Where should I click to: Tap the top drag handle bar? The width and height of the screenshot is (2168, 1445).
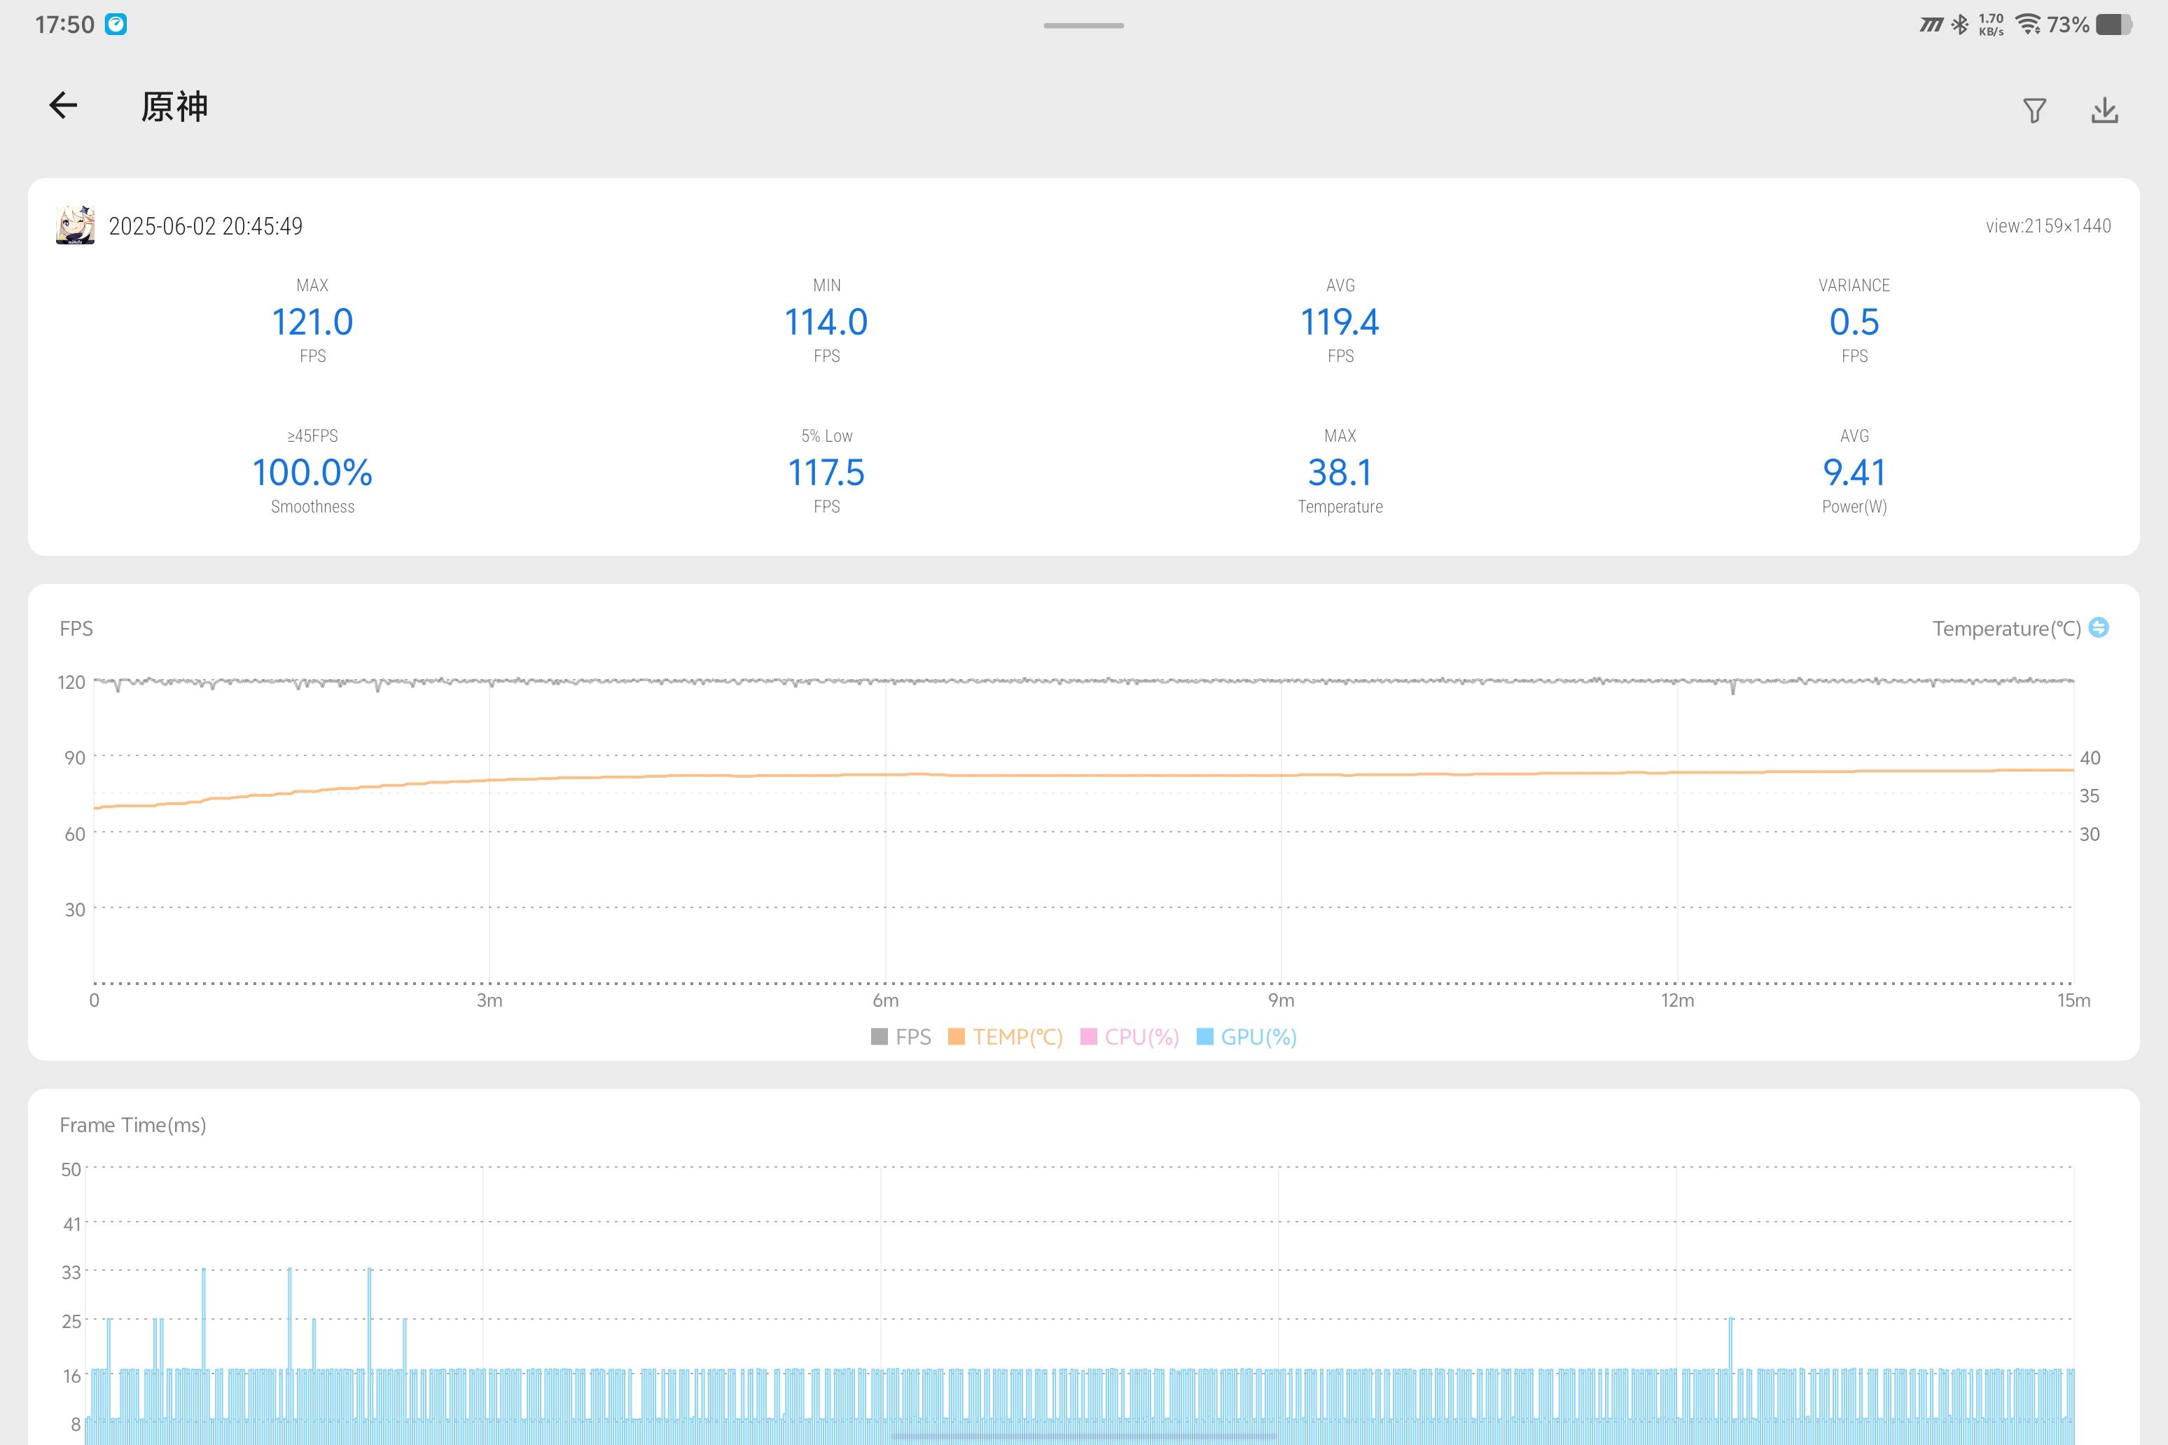pyautogui.click(x=1084, y=25)
